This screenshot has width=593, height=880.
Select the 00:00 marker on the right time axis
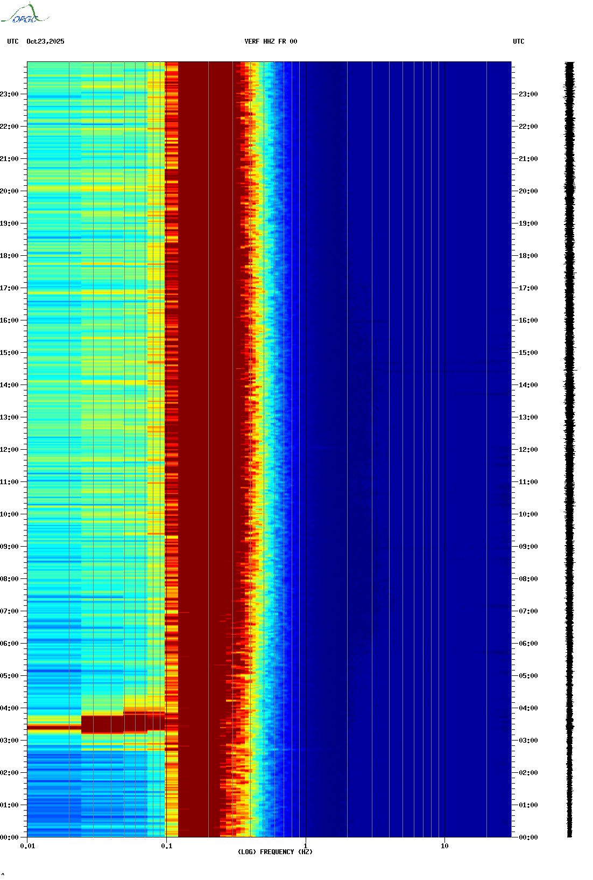point(528,837)
